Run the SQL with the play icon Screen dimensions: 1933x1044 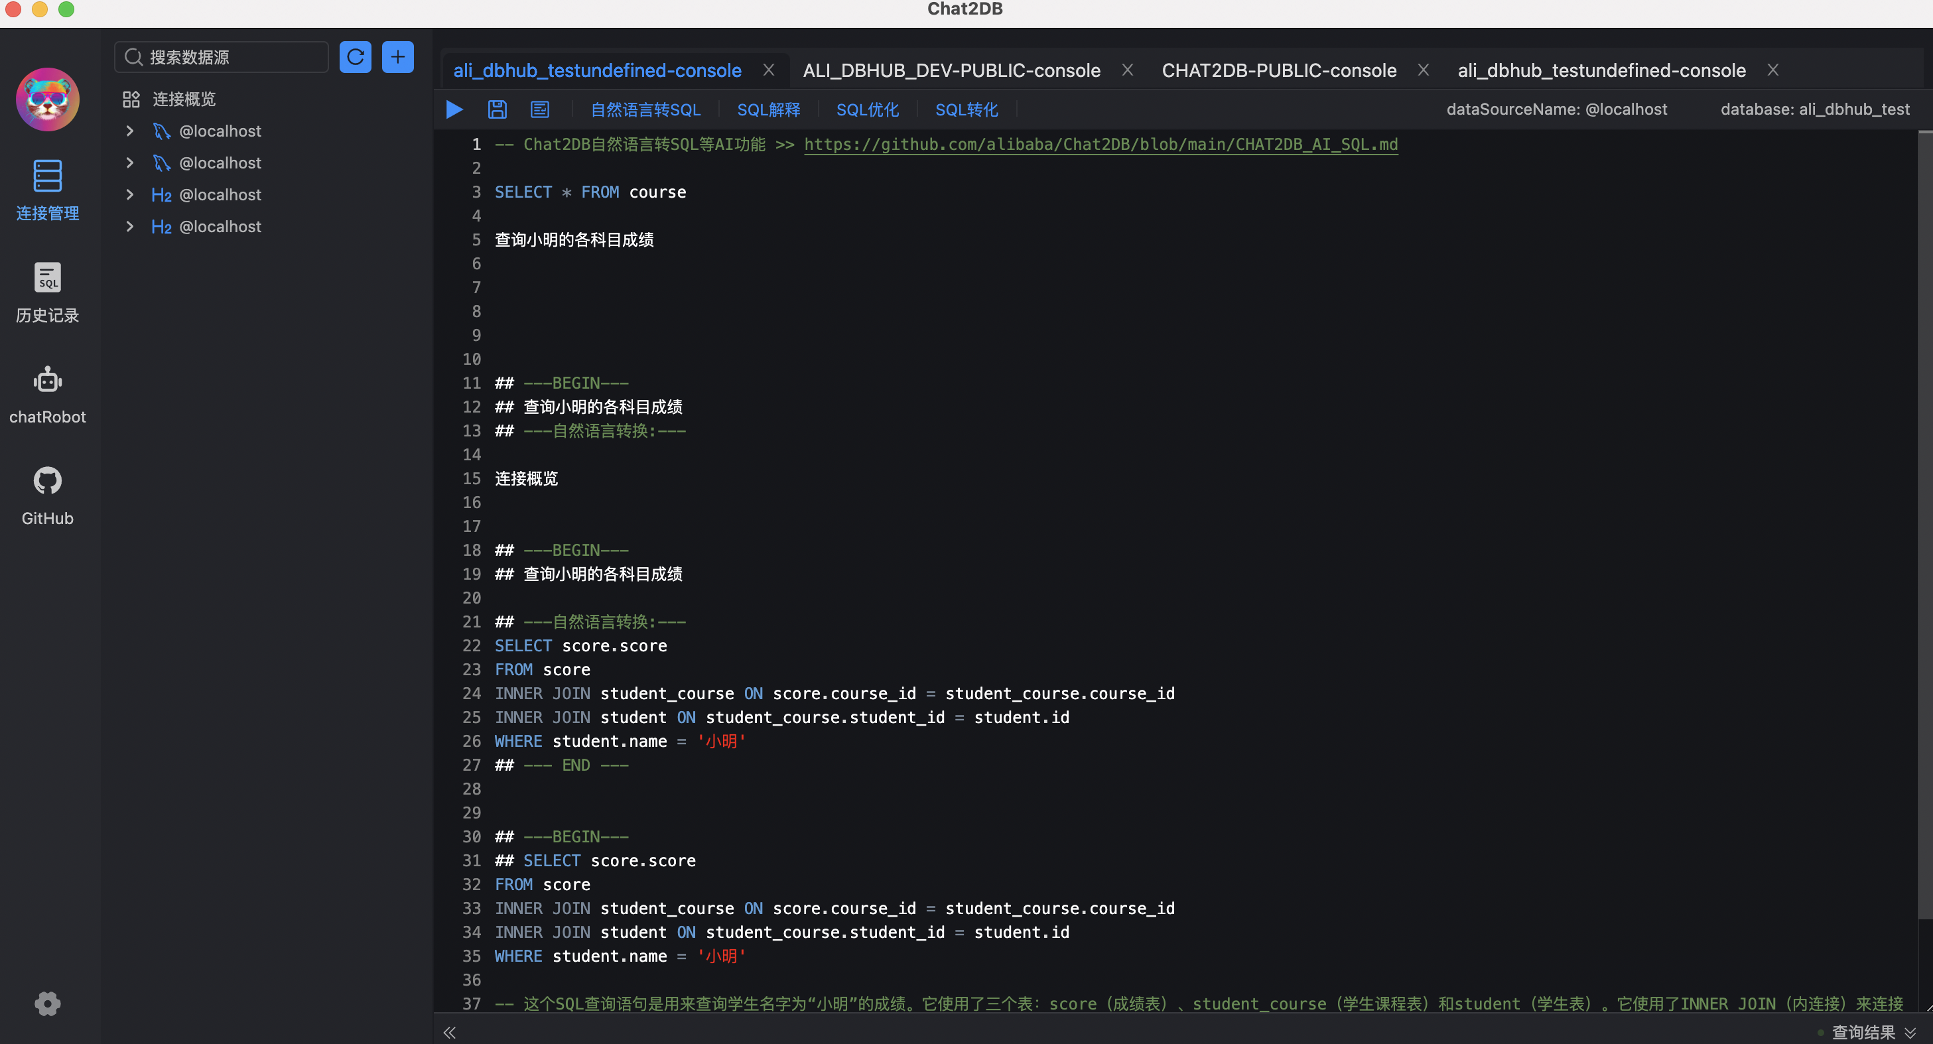[454, 109]
